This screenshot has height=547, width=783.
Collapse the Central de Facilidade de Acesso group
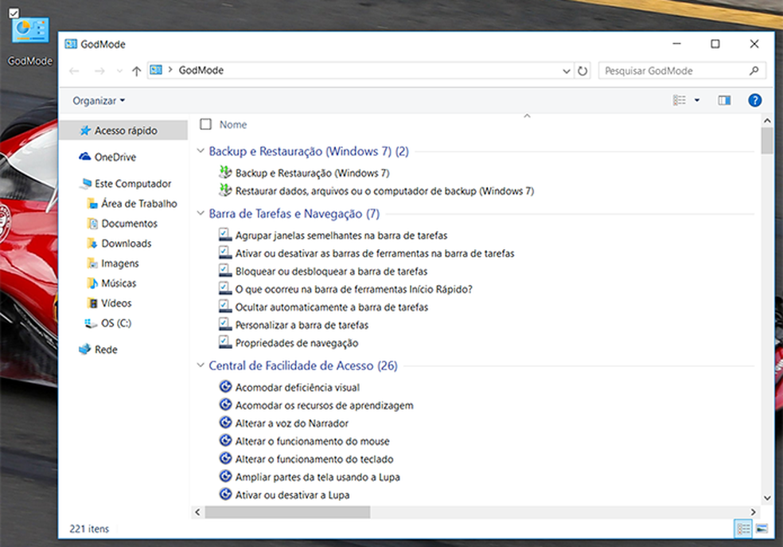click(199, 365)
